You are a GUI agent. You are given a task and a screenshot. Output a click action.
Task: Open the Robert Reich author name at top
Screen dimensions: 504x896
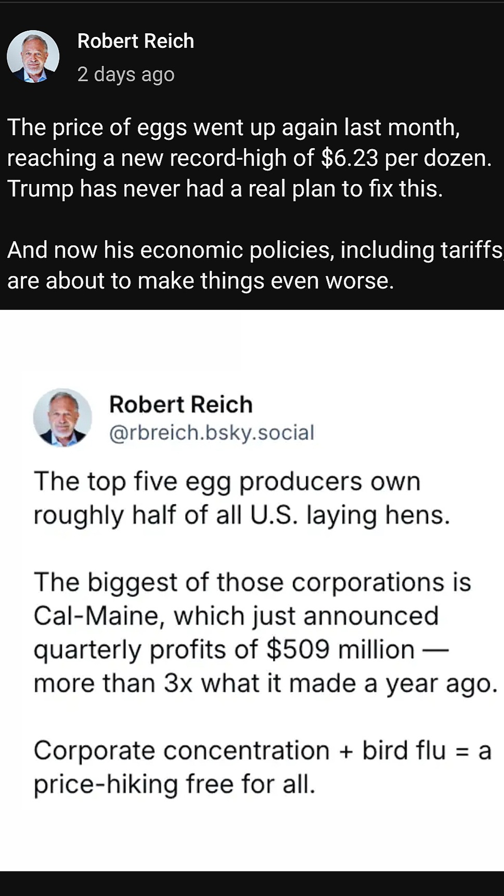(x=135, y=41)
